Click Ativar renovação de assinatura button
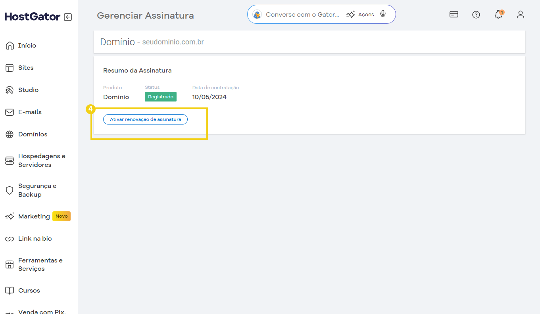The width and height of the screenshot is (540, 314). click(x=145, y=119)
